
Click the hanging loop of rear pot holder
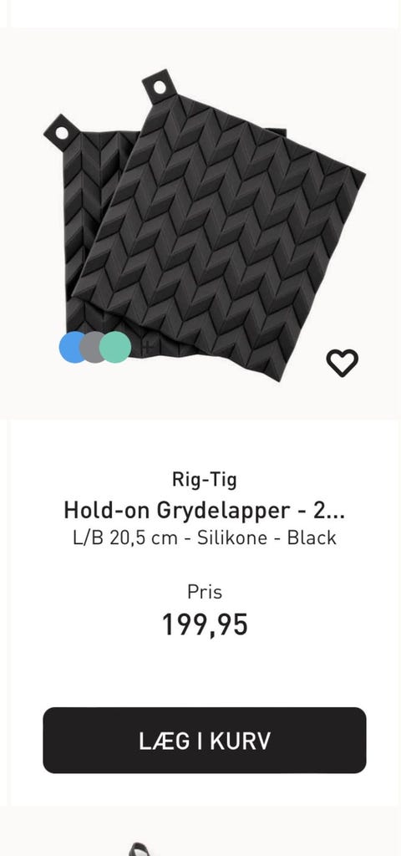(x=62, y=133)
